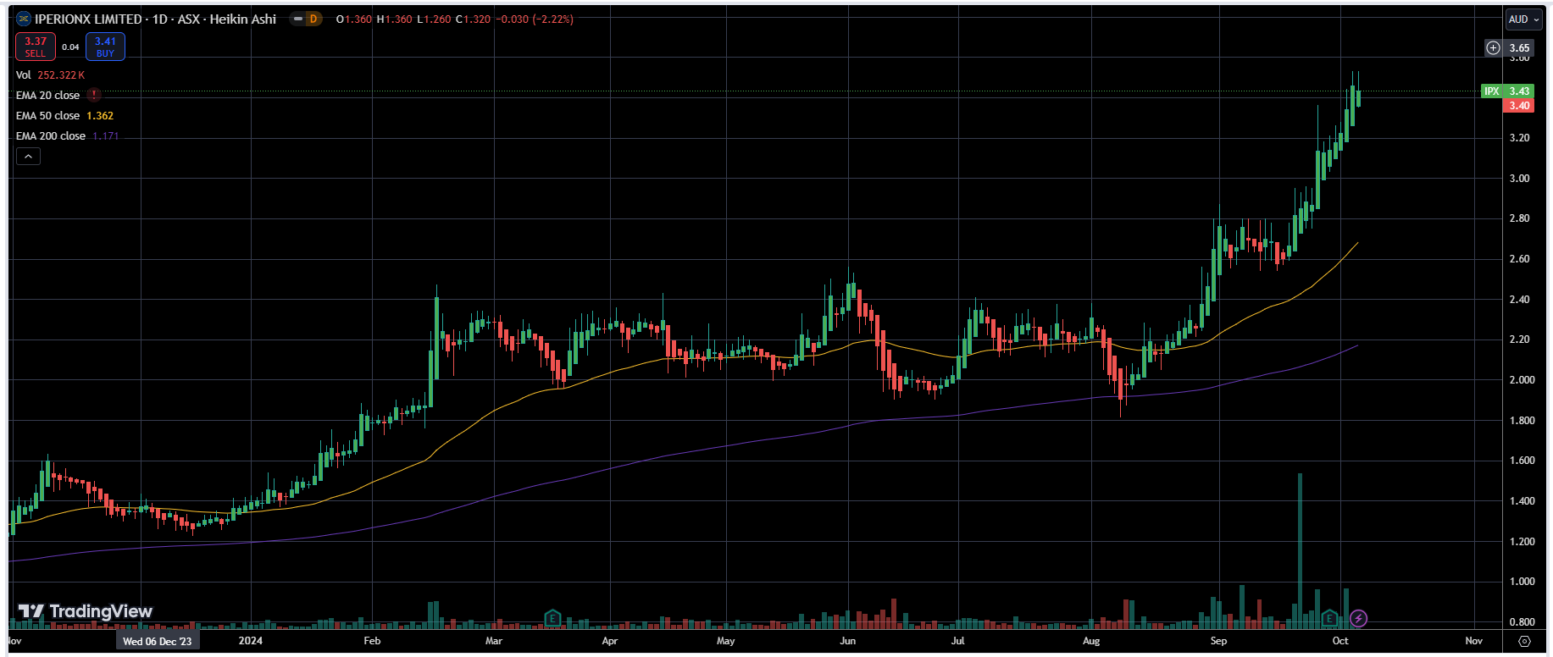Click the change value −0.030 (−2.22%)
The height and width of the screenshot is (657, 1553).
(534, 19)
